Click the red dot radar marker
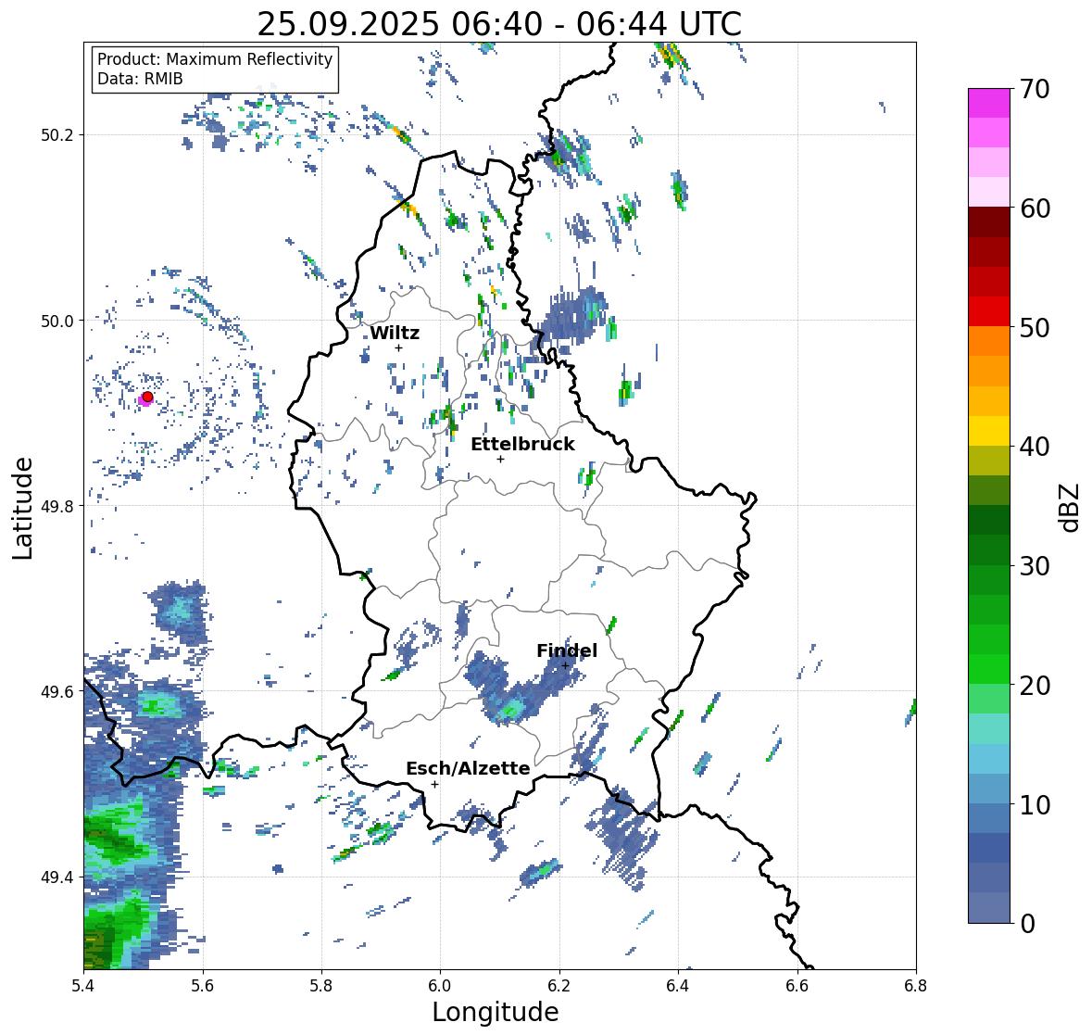The image size is (1092, 1035). [147, 397]
